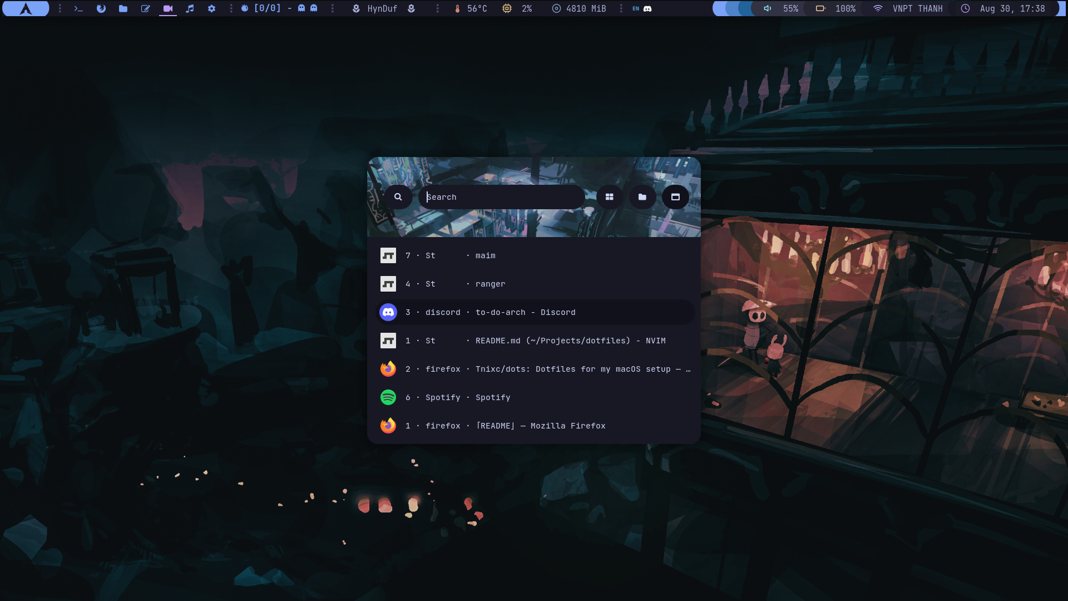Select firefox Tnixc/dots window entry
The height and width of the screenshot is (601, 1068).
pyautogui.click(x=534, y=369)
